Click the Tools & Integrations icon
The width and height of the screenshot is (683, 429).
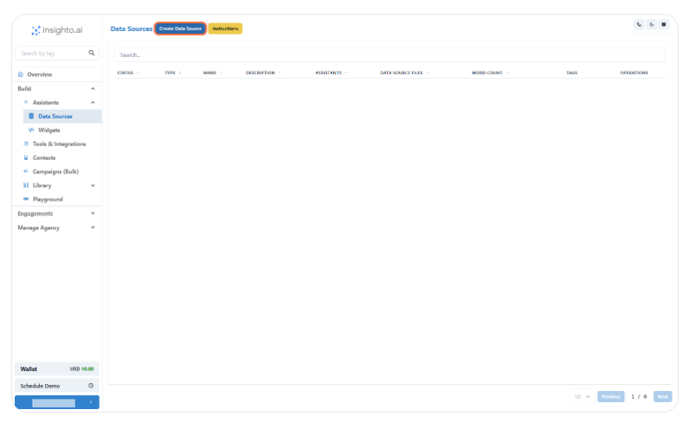pyautogui.click(x=26, y=144)
